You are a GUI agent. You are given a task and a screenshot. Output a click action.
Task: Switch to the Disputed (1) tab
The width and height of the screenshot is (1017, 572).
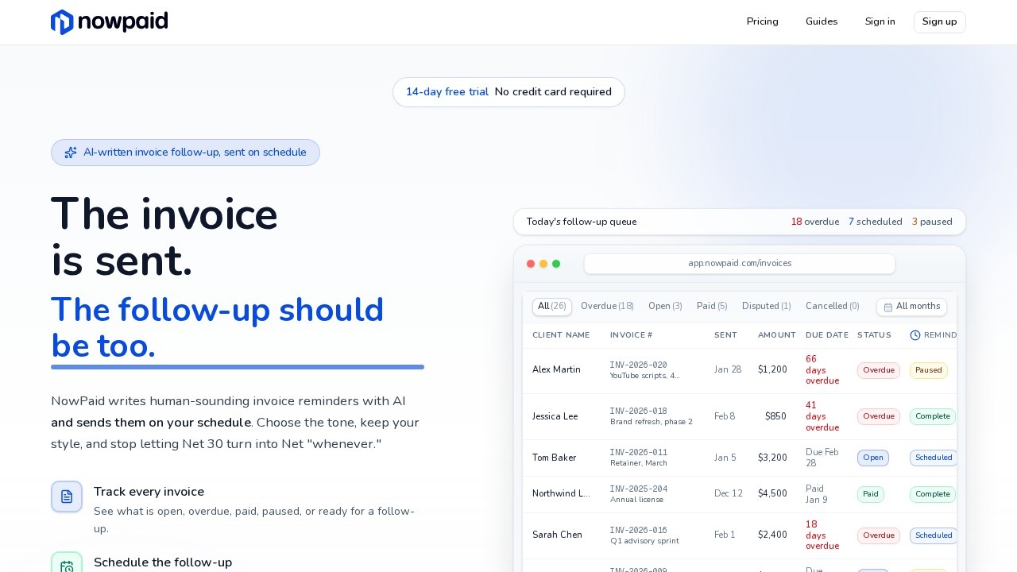[767, 307]
